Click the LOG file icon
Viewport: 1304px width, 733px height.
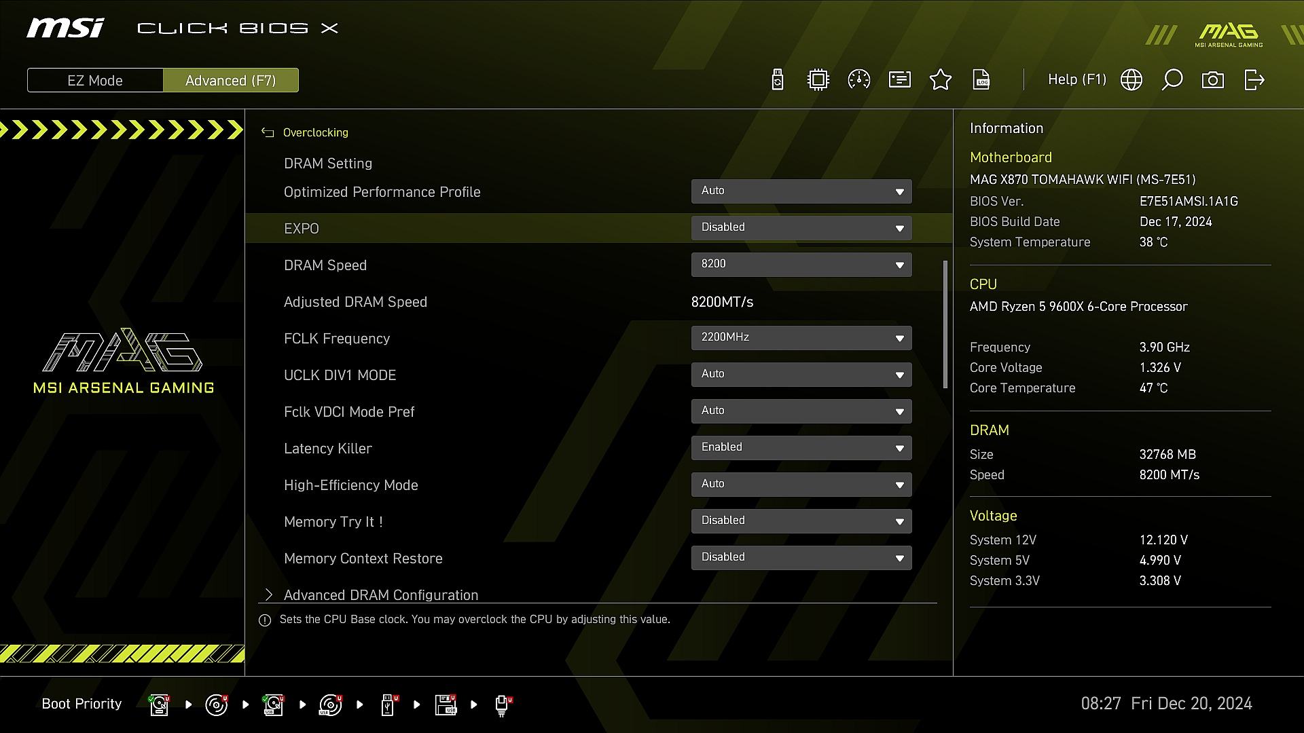pos(981,80)
